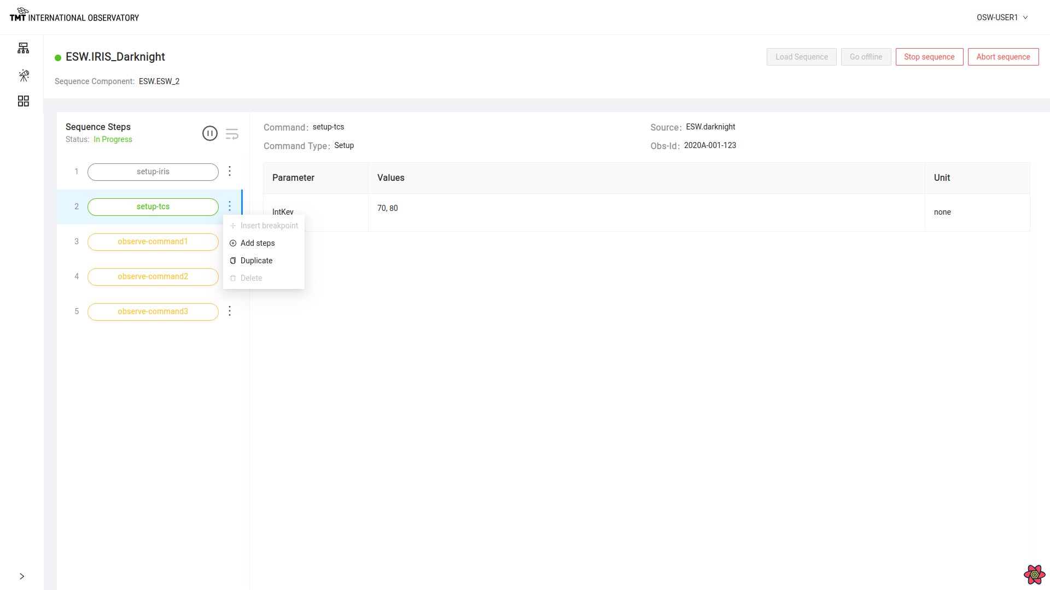Click the Go offline button
1050x590 pixels.
click(x=866, y=57)
